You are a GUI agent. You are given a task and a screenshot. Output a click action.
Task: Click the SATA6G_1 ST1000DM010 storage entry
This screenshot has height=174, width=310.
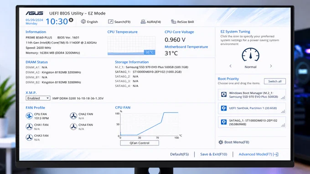(x=148, y=72)
